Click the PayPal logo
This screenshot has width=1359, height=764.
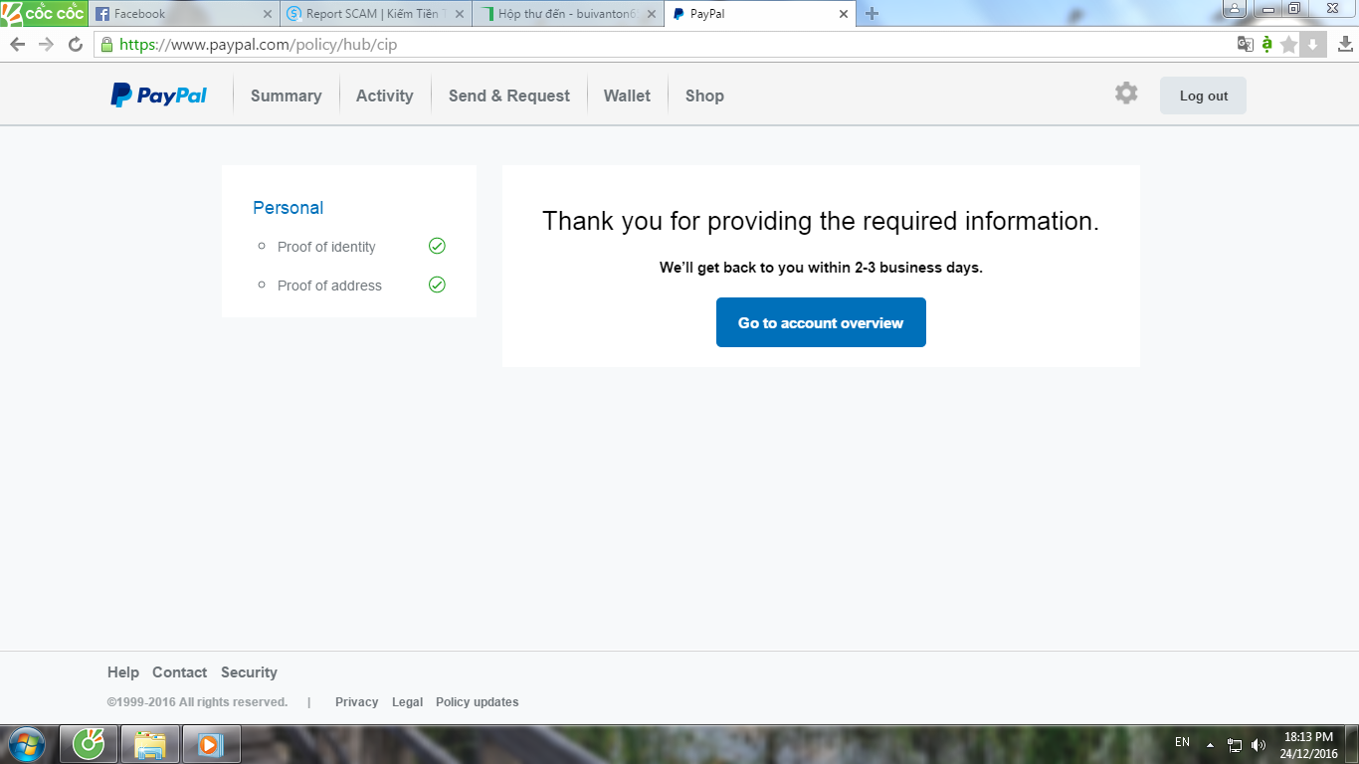pos(159,95)
